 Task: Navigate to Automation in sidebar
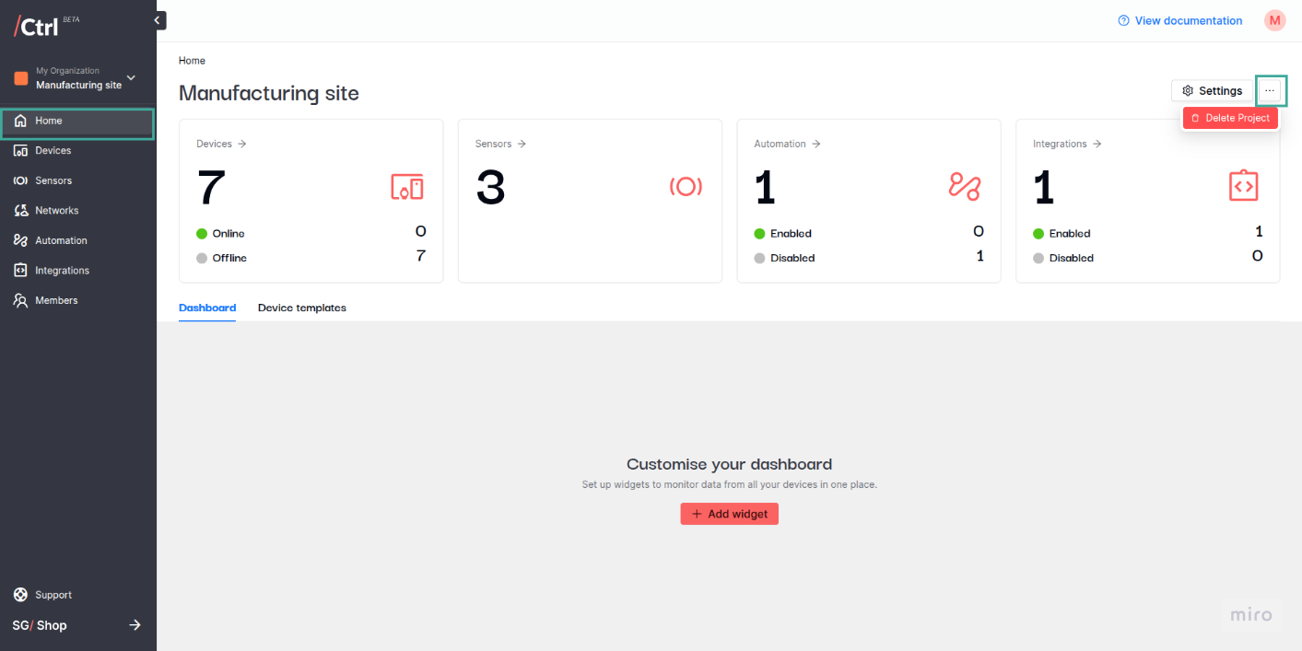(x=61, y=240)
